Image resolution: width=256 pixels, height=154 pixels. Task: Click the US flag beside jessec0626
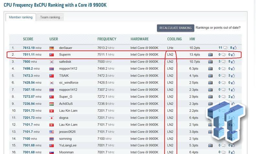click(x=51, y=132)
